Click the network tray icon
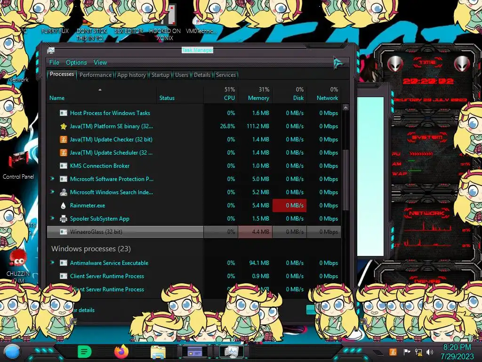Screen dimensions: 482x362 point(418,352)
